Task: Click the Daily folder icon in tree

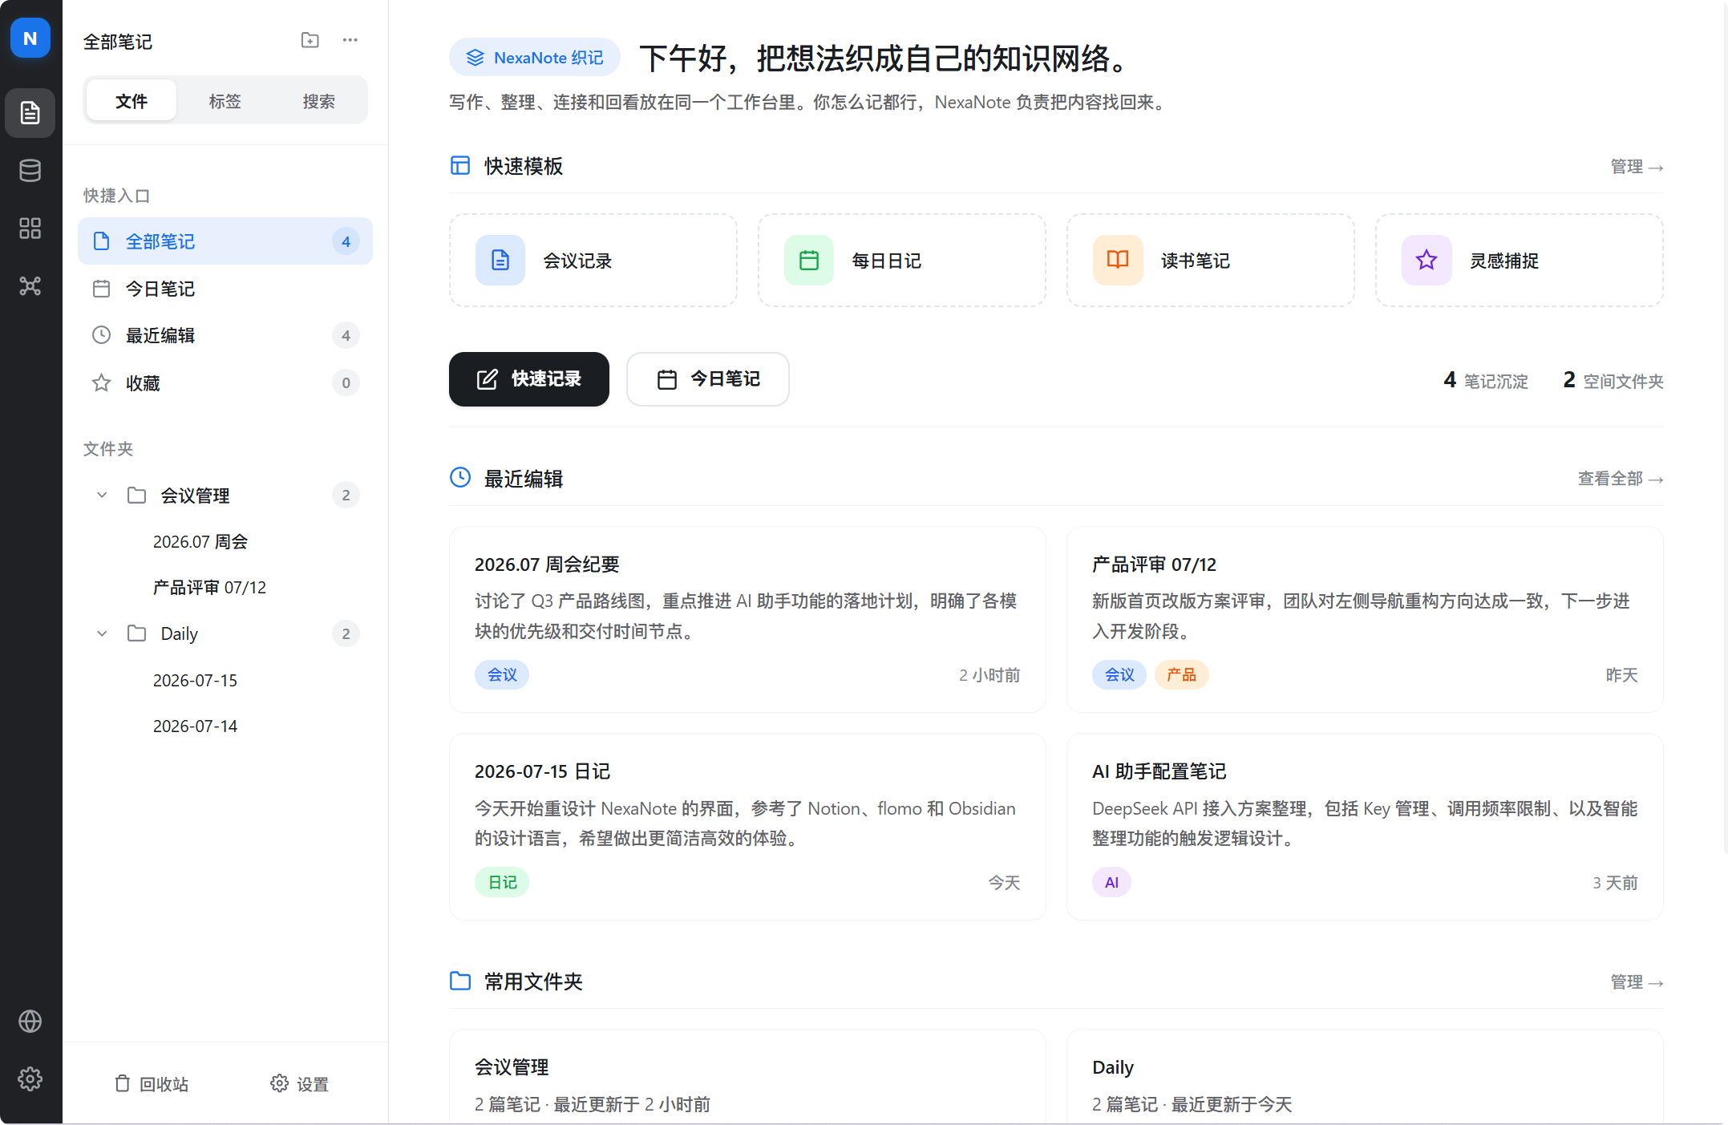Action: pyautogui.click(x=137, y=633)
